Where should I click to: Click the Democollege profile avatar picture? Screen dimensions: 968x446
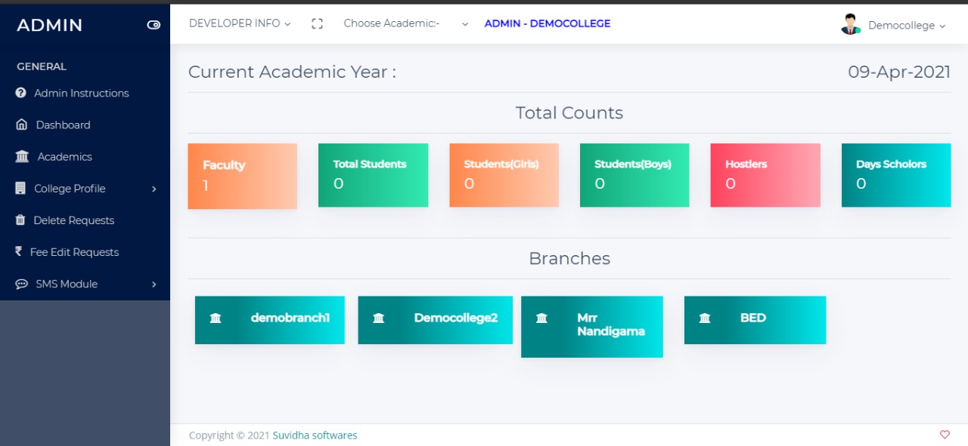click(x=851, y=24)
